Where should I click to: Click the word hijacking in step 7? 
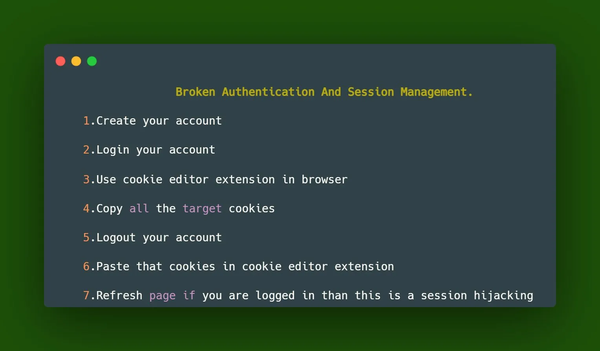click(x=503, y=296)
